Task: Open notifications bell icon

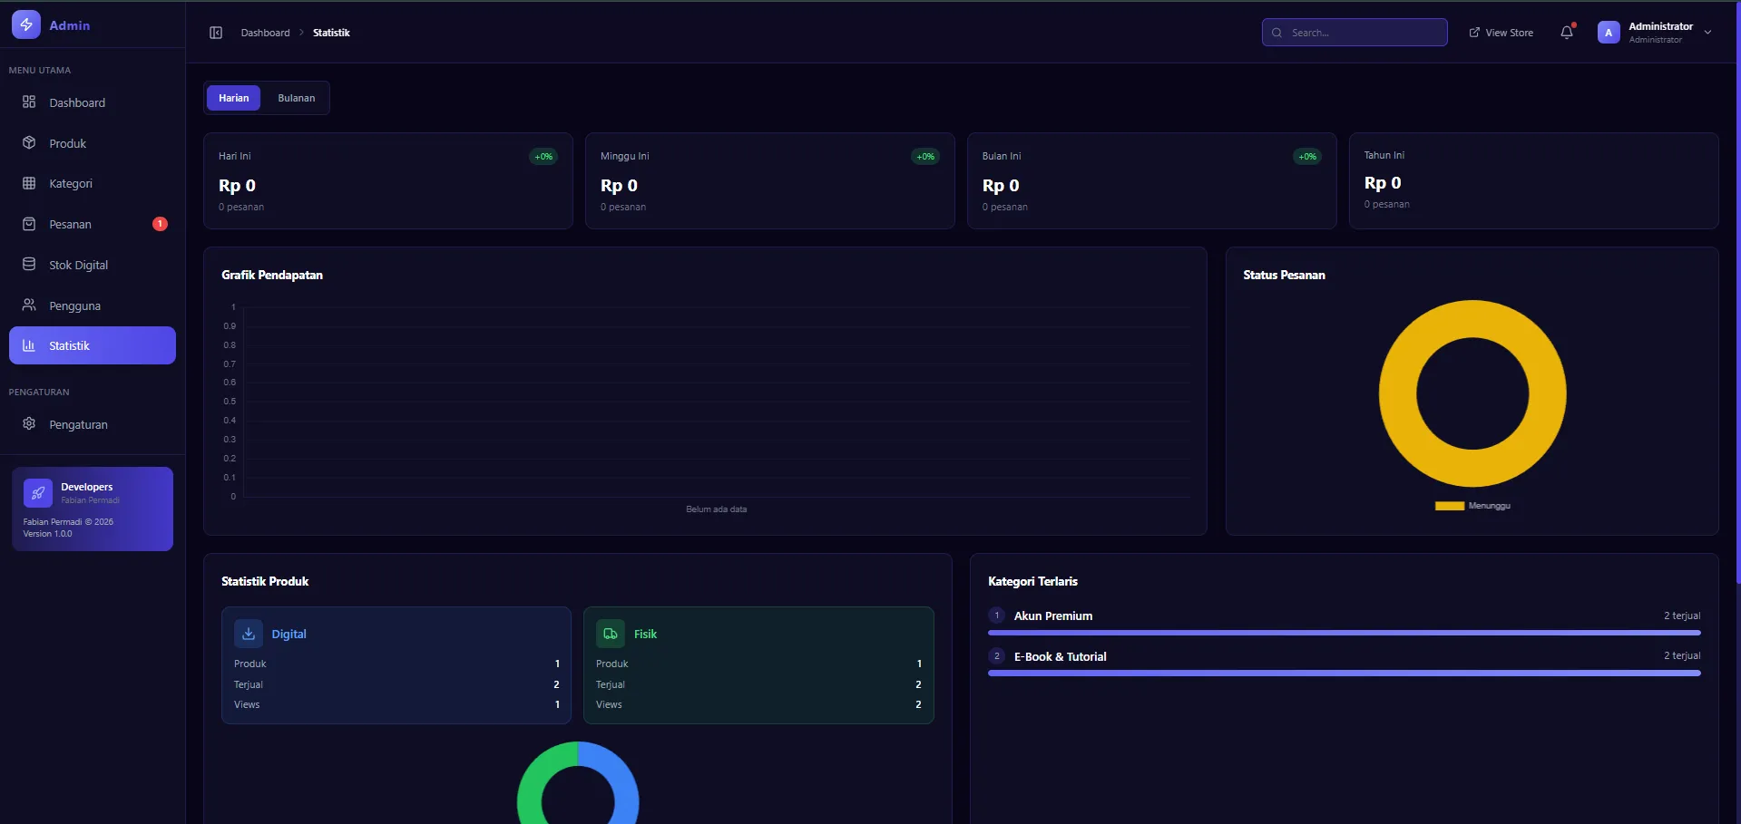Action: tap(1566, 33)
